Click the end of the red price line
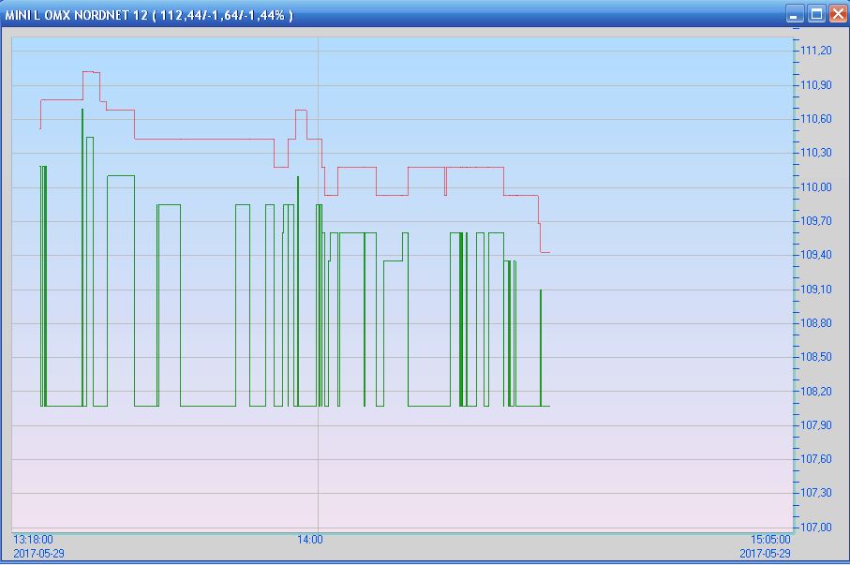The image size is (850, 565). click(x=548, y=253)
